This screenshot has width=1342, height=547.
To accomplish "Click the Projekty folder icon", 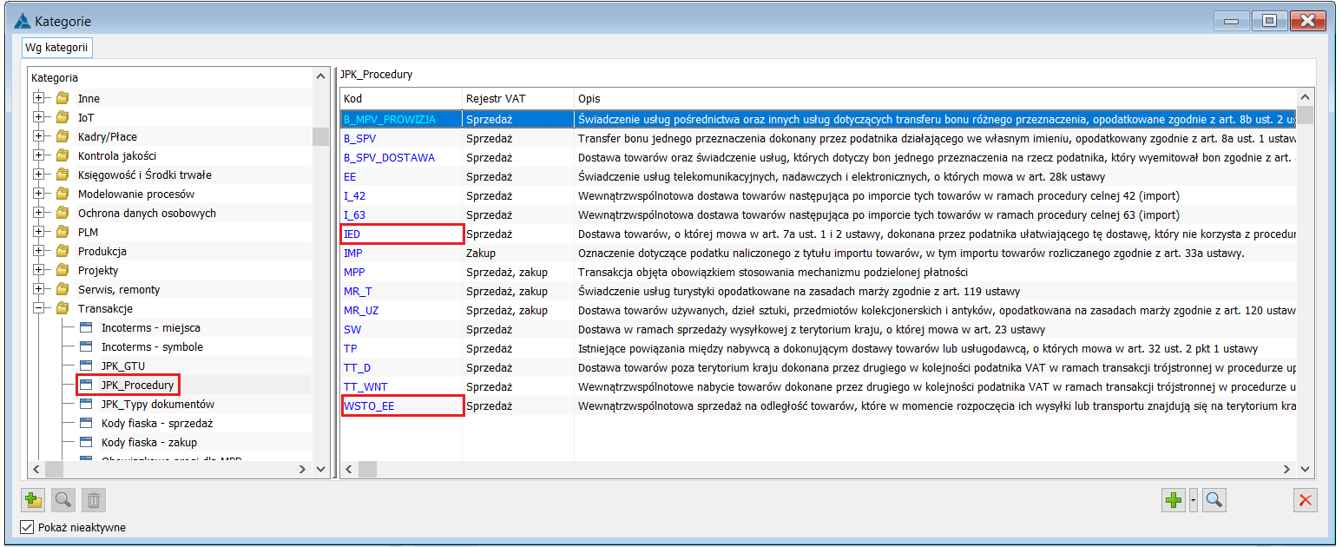I will click(x=62, y=270).
